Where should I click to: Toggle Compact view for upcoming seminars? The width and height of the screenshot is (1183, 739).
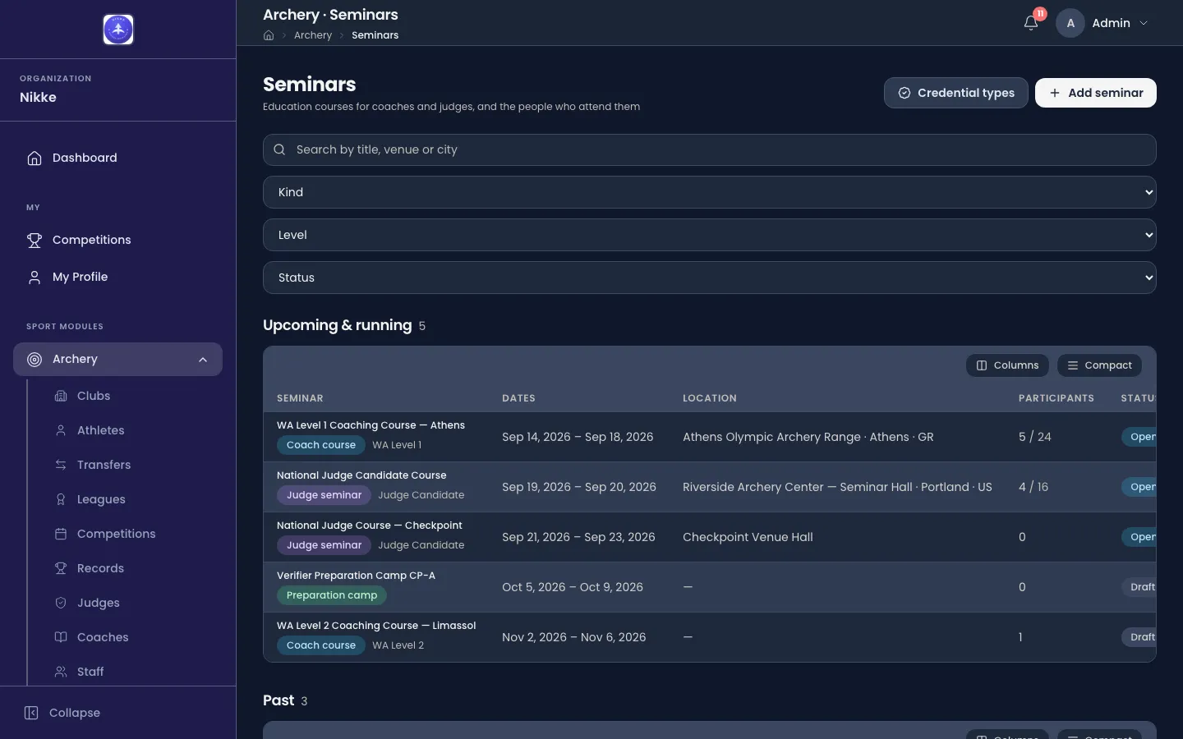pyautogui.click(x=1099, y=365)
